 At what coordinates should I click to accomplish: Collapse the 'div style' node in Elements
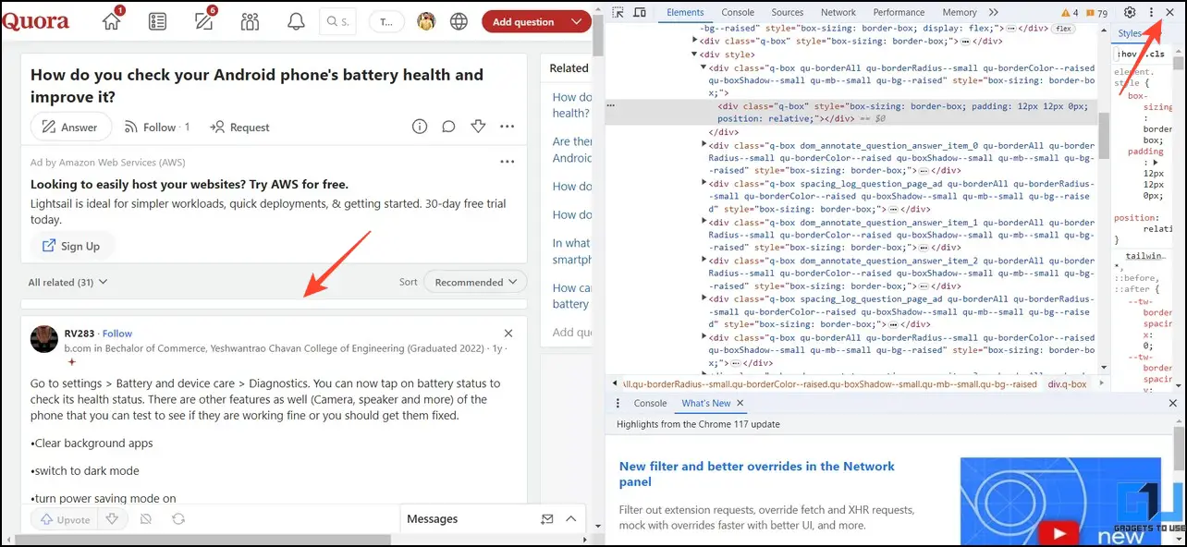(694, 55)
